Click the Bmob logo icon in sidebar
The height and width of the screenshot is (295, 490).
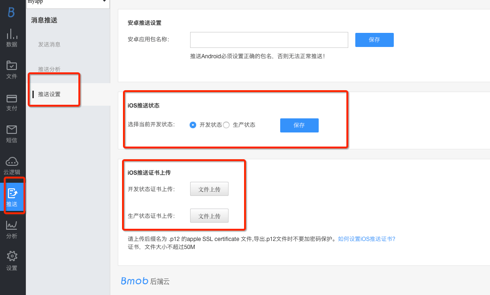click(12, 12)
